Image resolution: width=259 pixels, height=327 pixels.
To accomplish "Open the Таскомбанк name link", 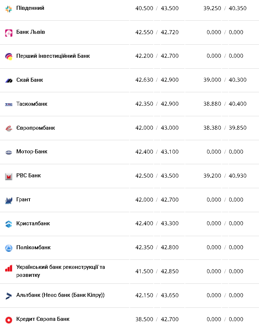I will tap(32, 104).
